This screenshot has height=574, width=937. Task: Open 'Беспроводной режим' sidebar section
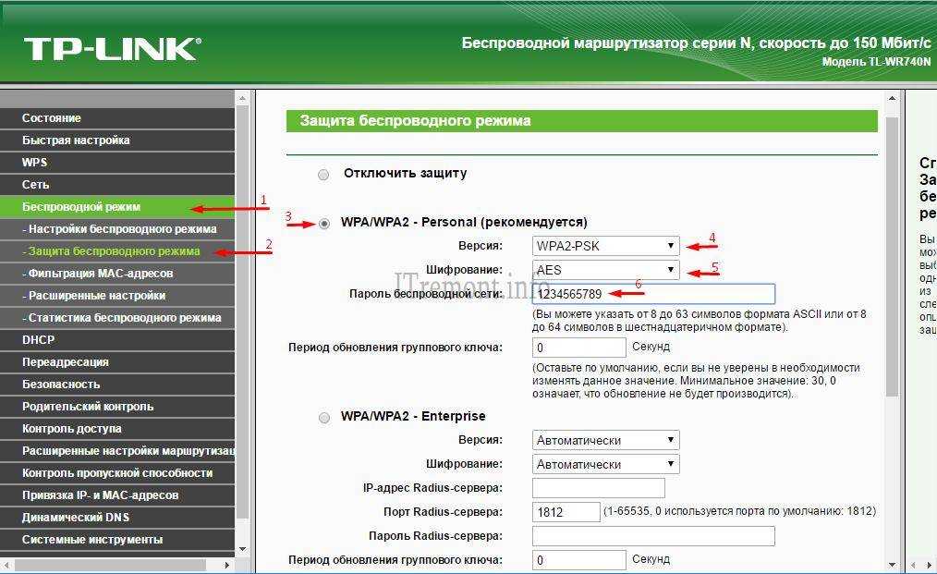point(81,207)
